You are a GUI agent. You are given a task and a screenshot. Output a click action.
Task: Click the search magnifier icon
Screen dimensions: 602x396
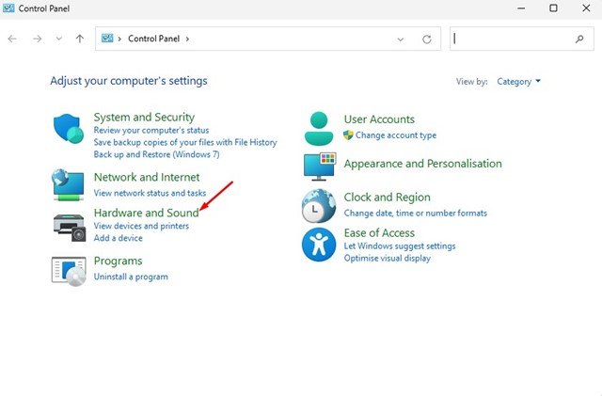coord(579,39)
